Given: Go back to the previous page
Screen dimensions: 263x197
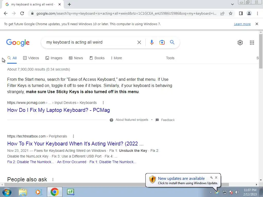Looking at the screenshot, I should coord(6,13).
